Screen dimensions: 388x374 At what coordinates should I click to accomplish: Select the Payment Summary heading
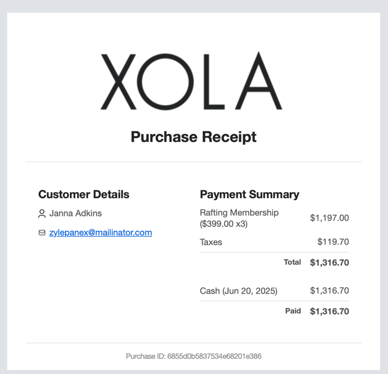(250, 194)
